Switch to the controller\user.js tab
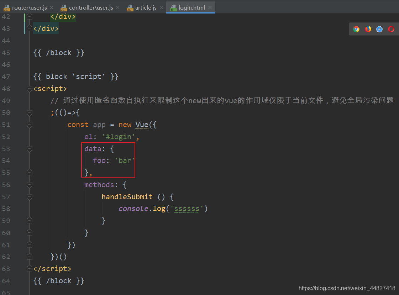399x295 pixels. click(91, 7)
